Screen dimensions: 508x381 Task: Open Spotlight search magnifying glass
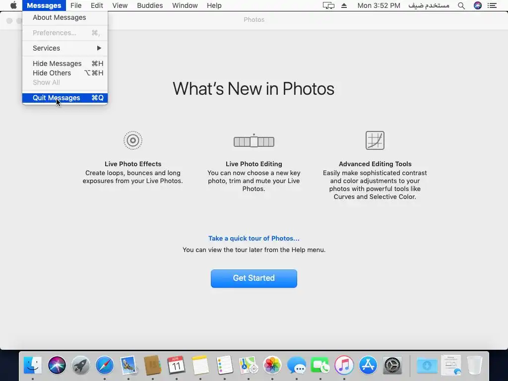pyautogui.click(x=461, y=5)
